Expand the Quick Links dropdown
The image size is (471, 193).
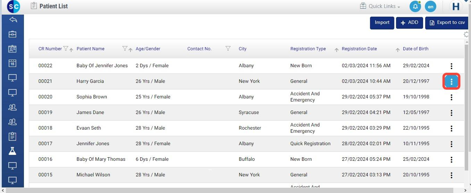(x=380, y=6)
